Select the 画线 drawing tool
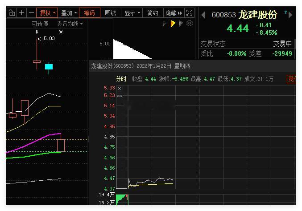Screen dimensions: 302x211 click(110, 13)
